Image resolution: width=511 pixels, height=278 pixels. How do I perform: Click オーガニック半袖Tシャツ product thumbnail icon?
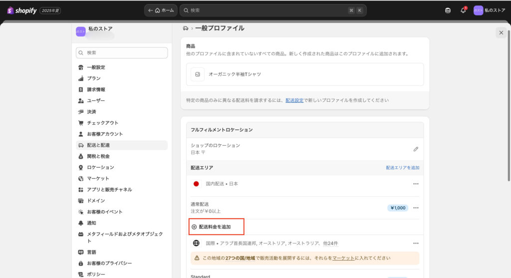[x=198, y=74]
